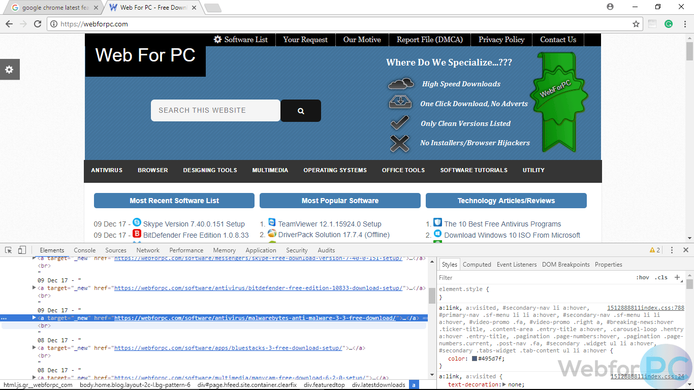Open the DOM Breakpoints tab
694x390 pixels.
tap(565, 264)
